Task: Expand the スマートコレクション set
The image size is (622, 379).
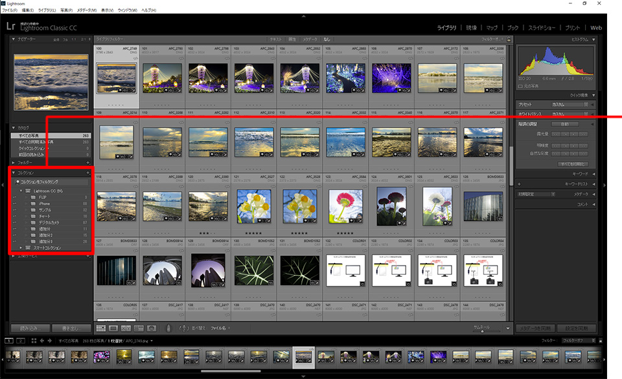Action: 21,247
